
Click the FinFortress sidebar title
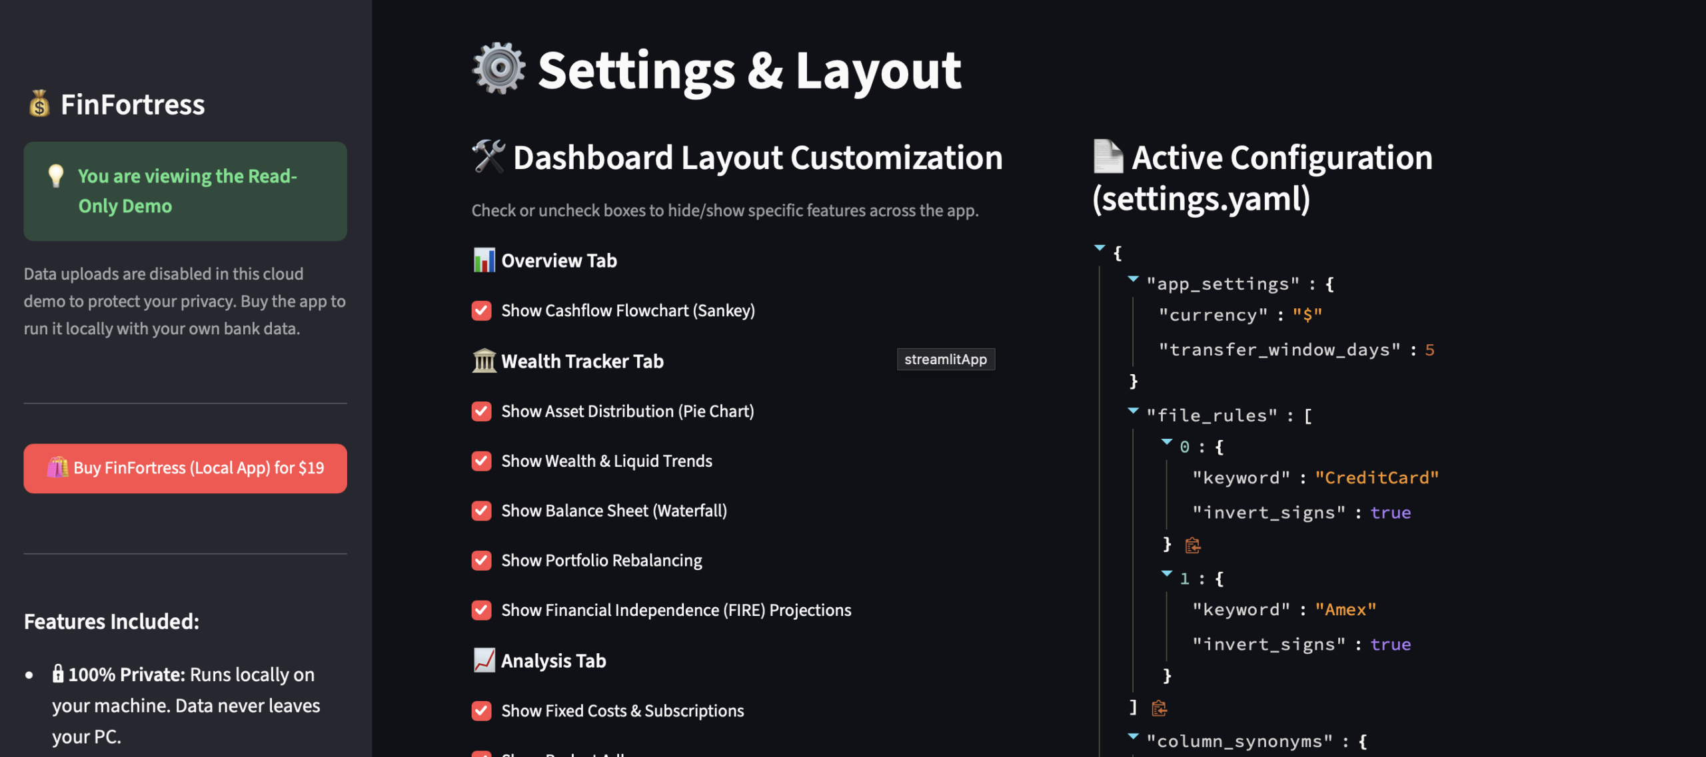133,105
